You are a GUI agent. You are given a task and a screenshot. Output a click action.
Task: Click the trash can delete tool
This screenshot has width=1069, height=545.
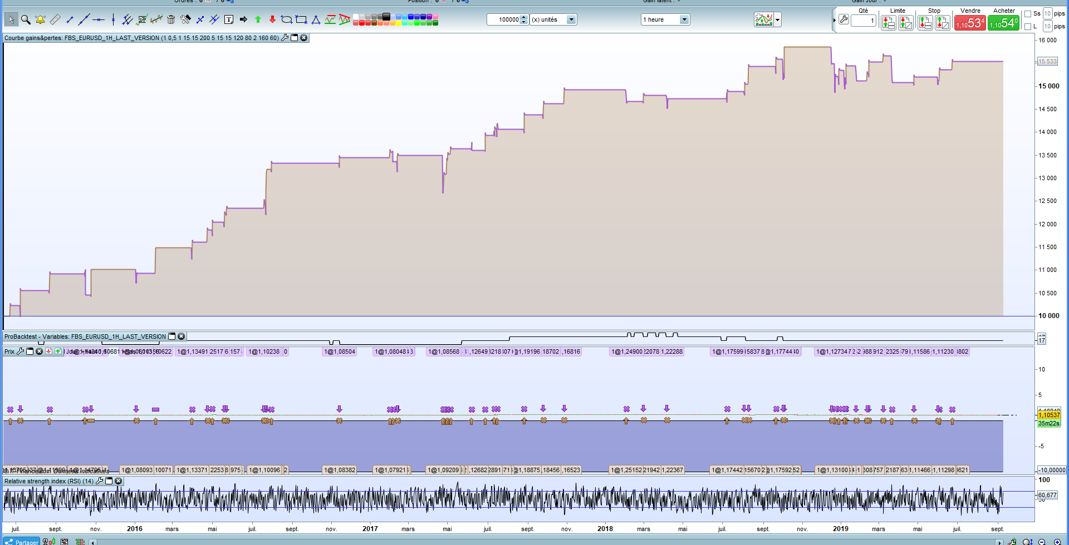pos(171,20)
